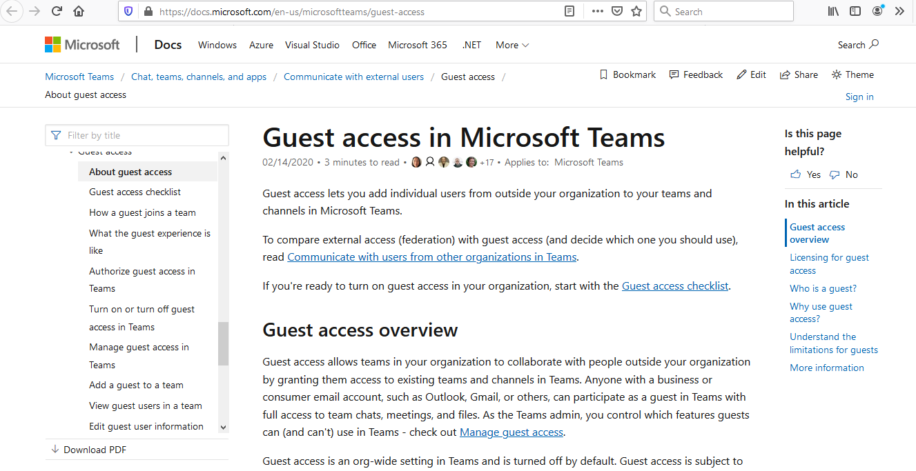
Task: Open the Microsoft 365 docs menu item
Action: click(x=418, y=45)
